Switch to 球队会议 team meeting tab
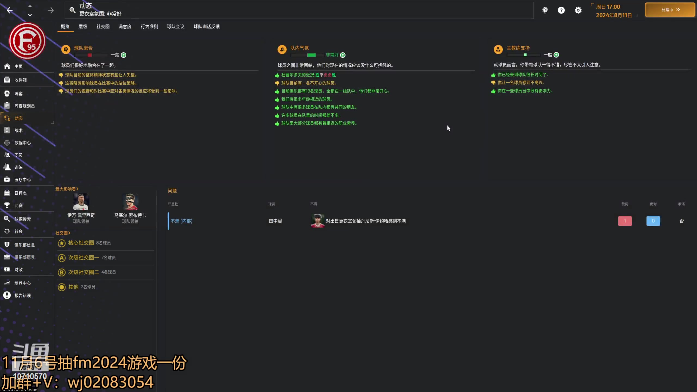697x392 pixels. [x=176, y=26]
